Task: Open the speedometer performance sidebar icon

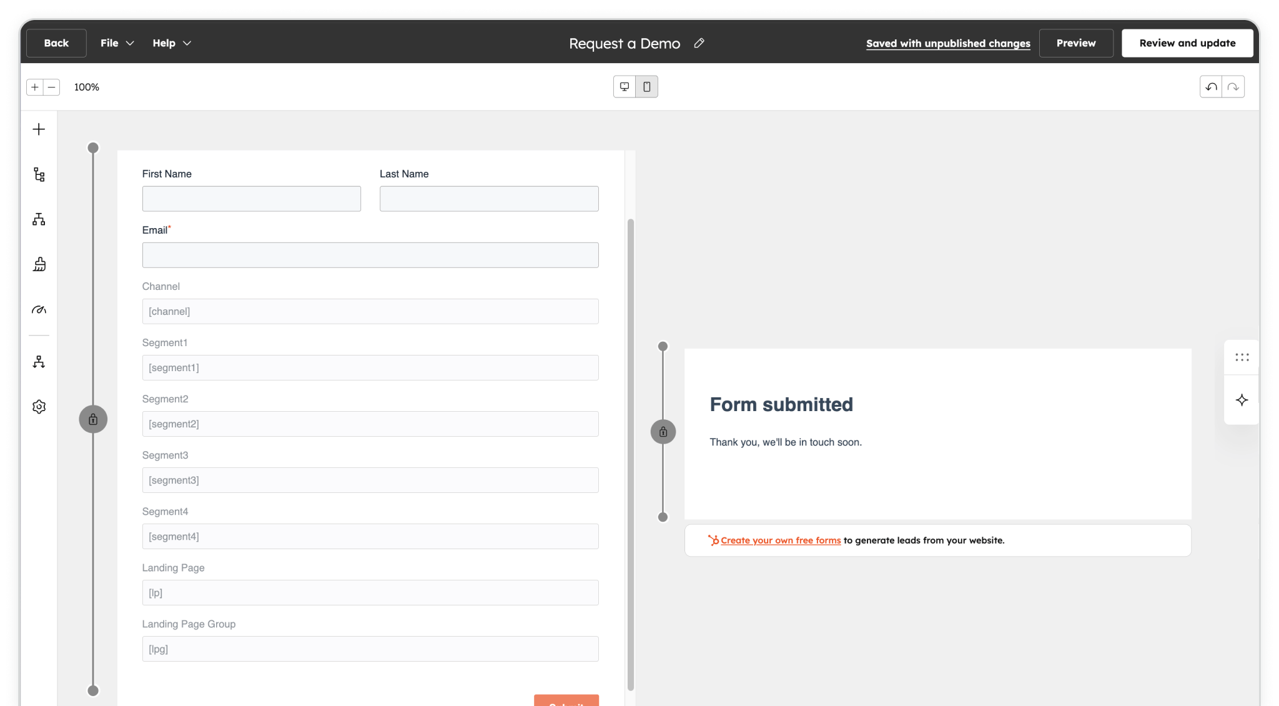Action: 39,309
